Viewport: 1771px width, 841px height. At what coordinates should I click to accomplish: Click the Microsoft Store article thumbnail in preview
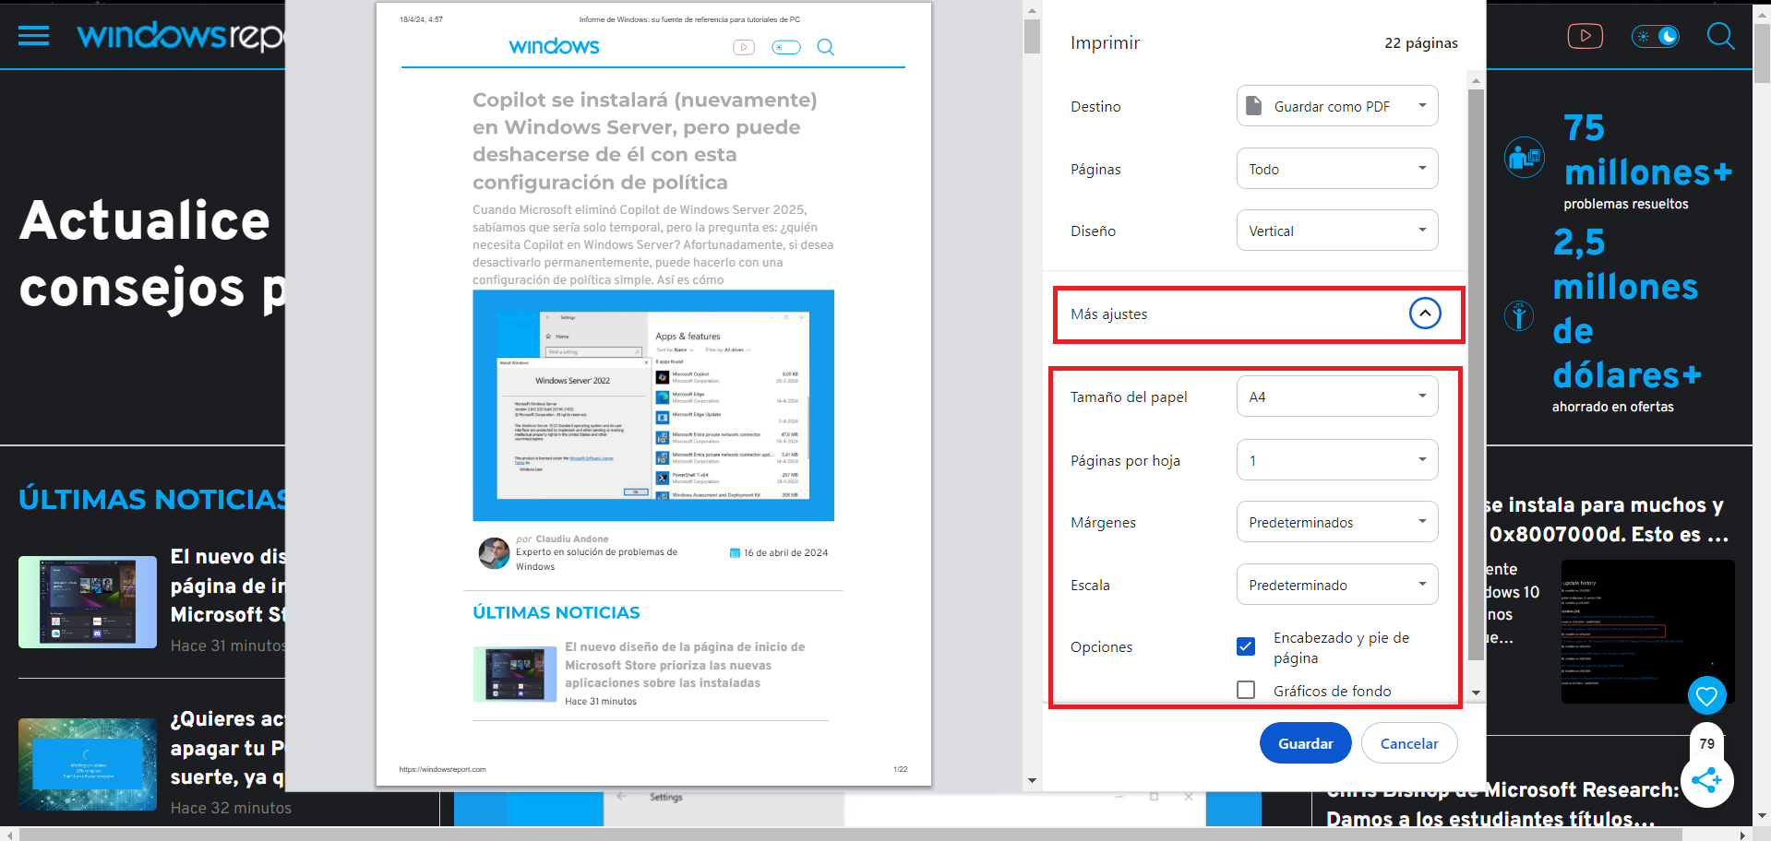[x=515, y=674]
